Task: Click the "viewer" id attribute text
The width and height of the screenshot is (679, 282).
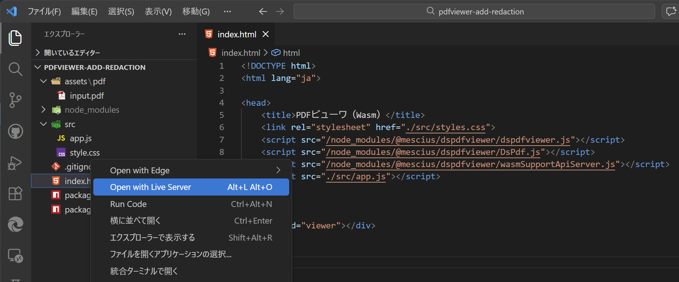Action: click(321, 225)
